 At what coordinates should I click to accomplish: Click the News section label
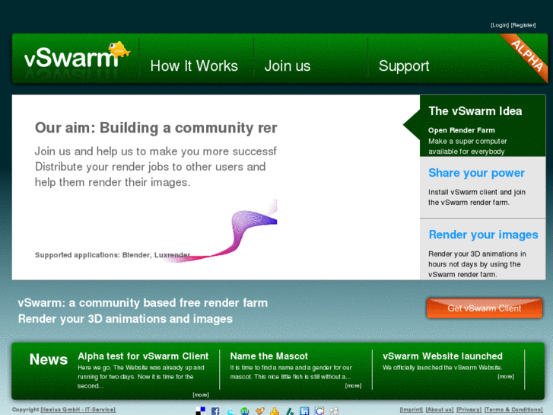coord(49,359)
